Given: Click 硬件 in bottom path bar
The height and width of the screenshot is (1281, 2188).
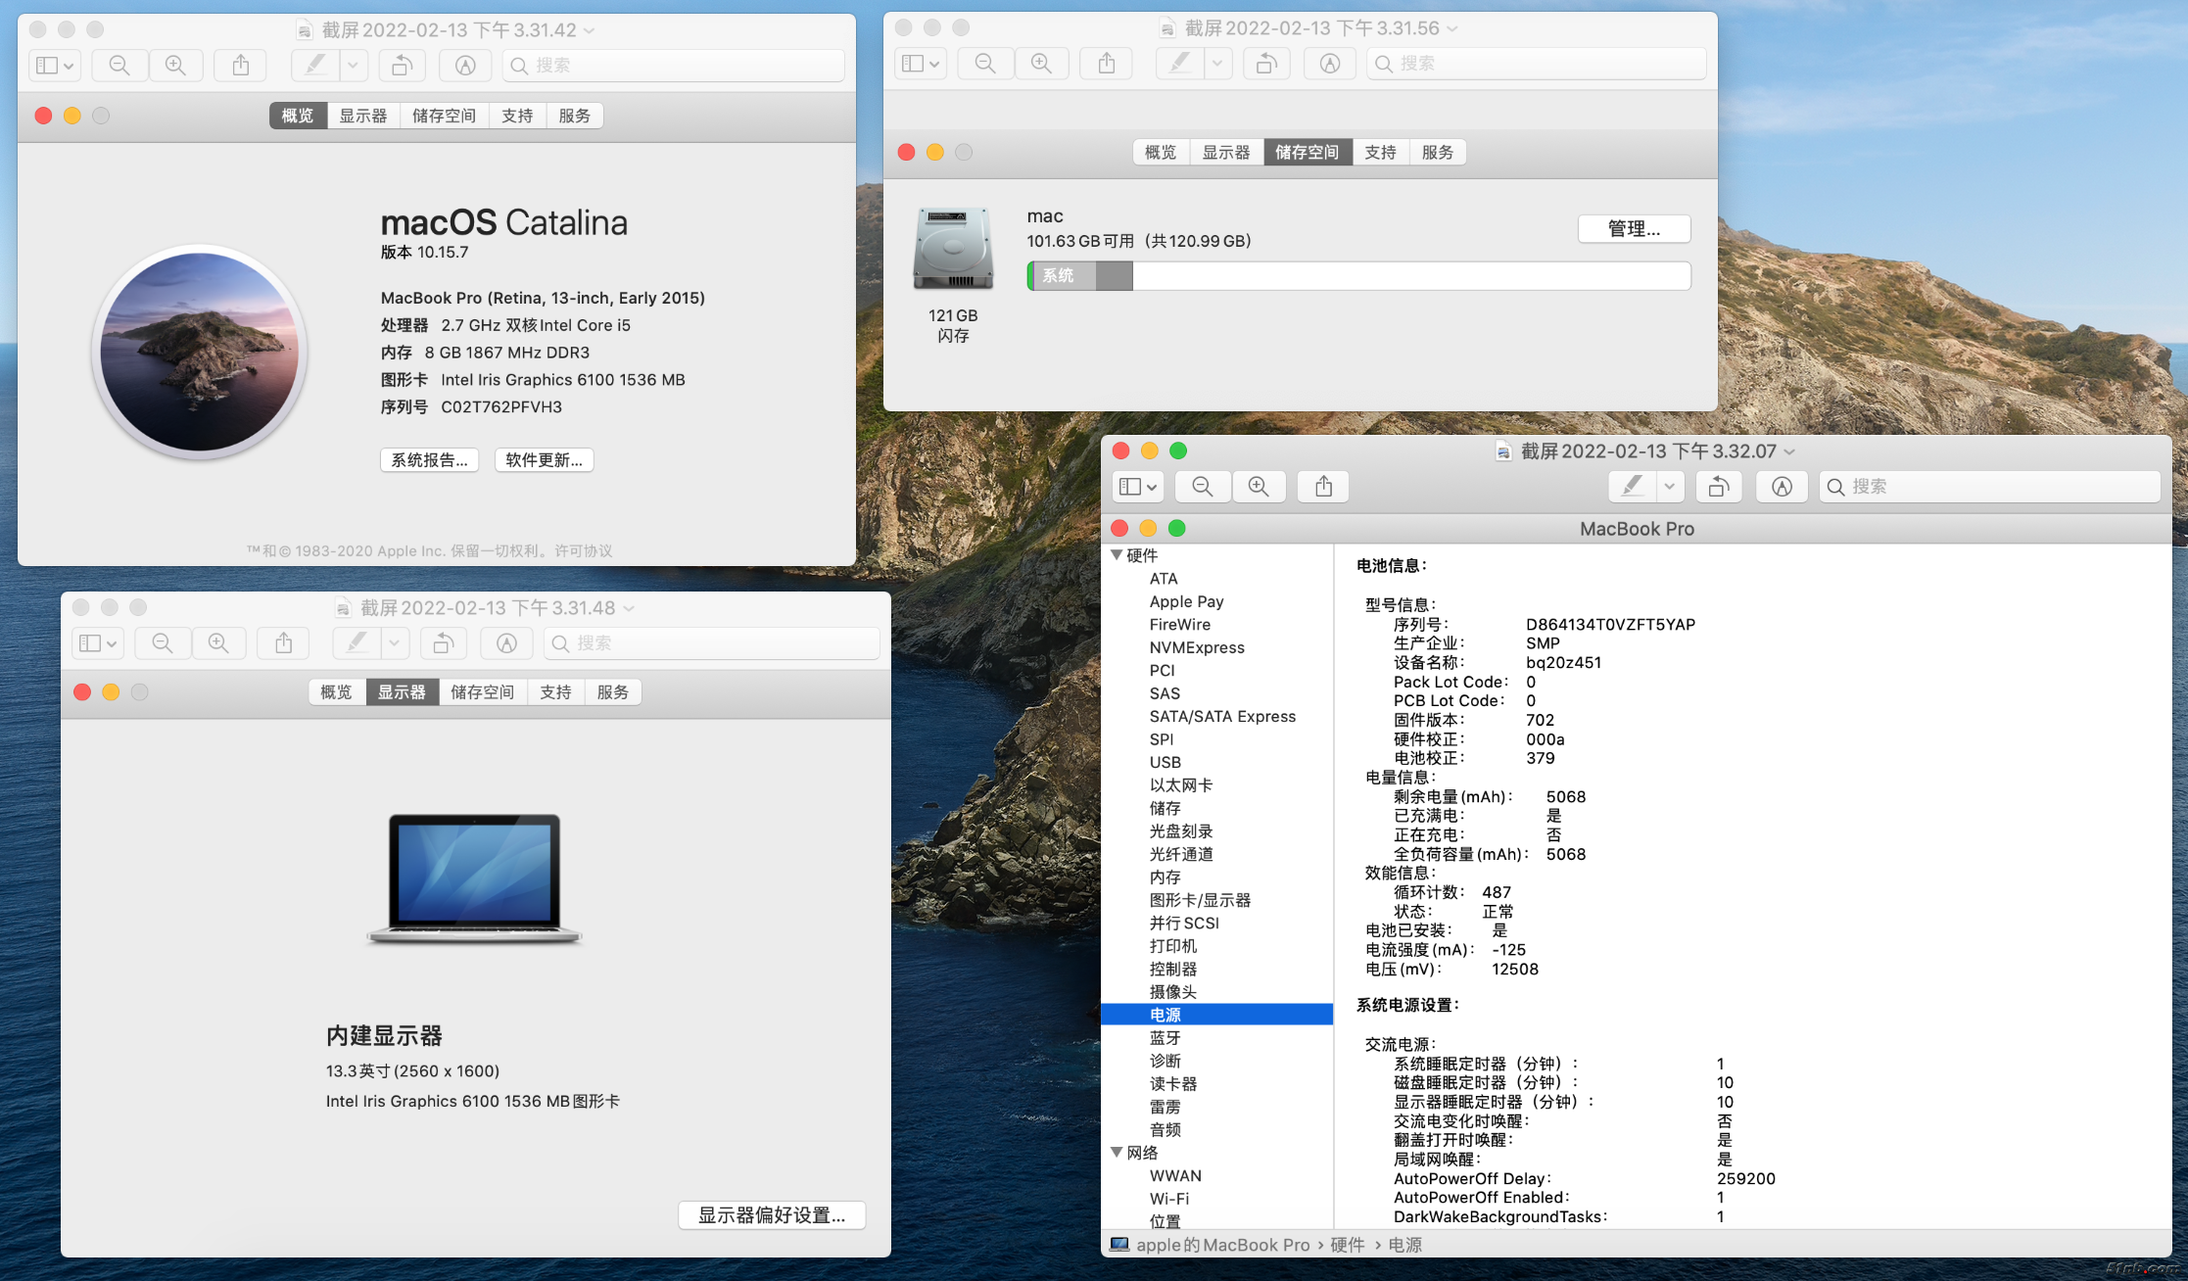Looking at the screenshot, I should pos(1348,1245).
